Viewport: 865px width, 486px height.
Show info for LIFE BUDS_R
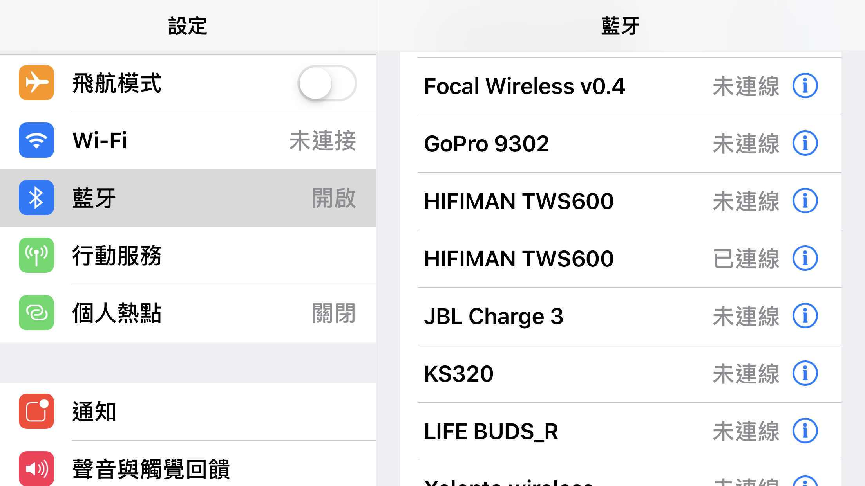[805, 431]
